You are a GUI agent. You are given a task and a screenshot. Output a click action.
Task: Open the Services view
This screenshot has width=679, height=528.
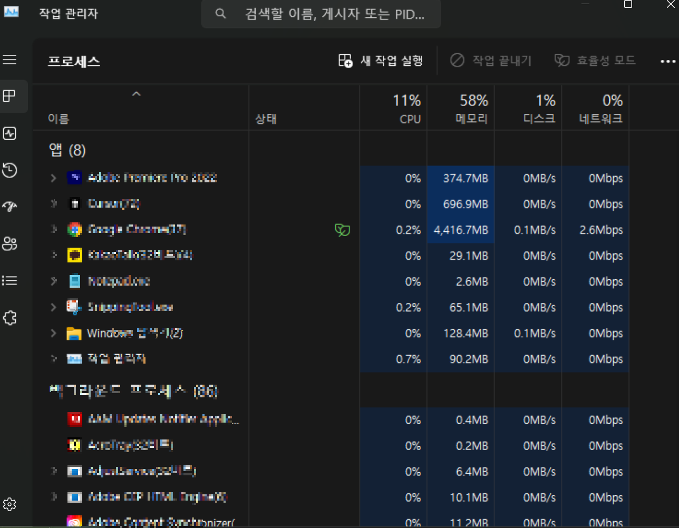pyautogui.click(x=9, y=317)
